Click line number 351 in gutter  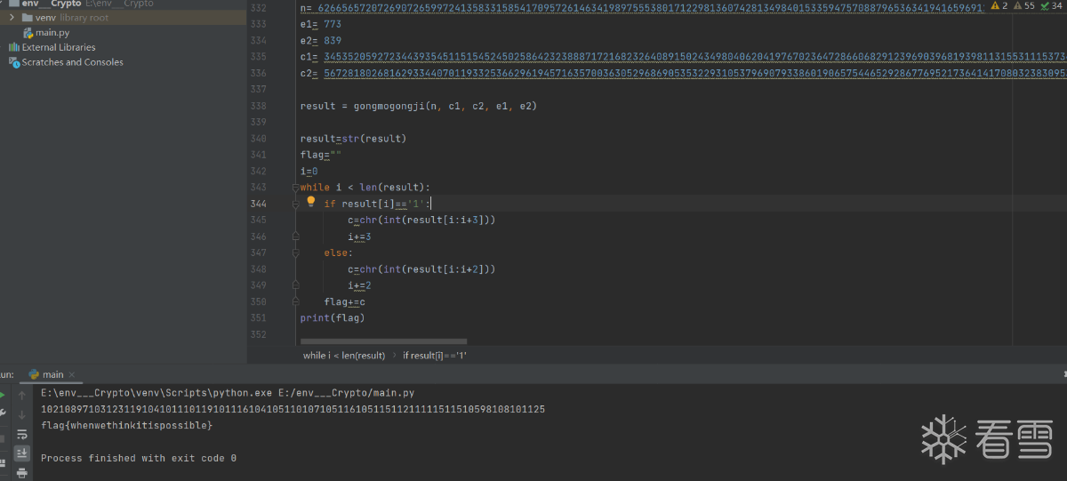pos(259,317)
